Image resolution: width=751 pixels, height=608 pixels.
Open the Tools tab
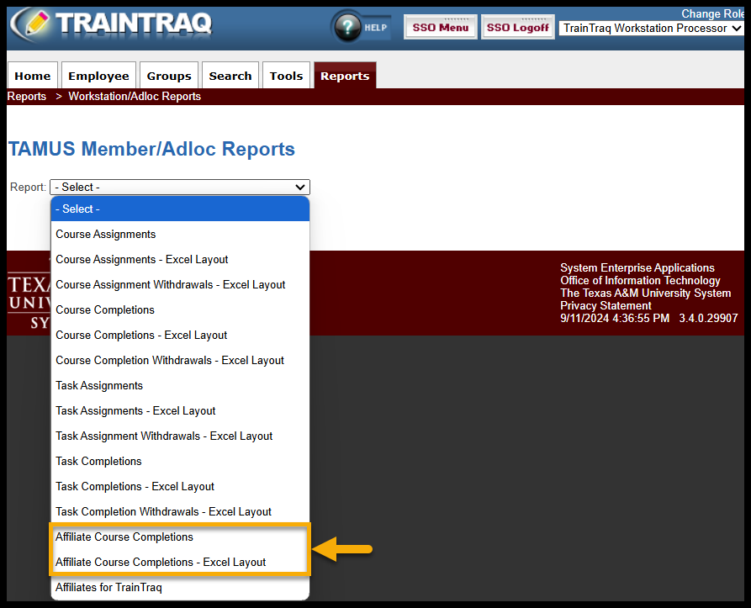point(287,76)
